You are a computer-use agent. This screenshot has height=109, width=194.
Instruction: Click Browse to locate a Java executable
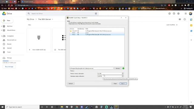point(118,68)
